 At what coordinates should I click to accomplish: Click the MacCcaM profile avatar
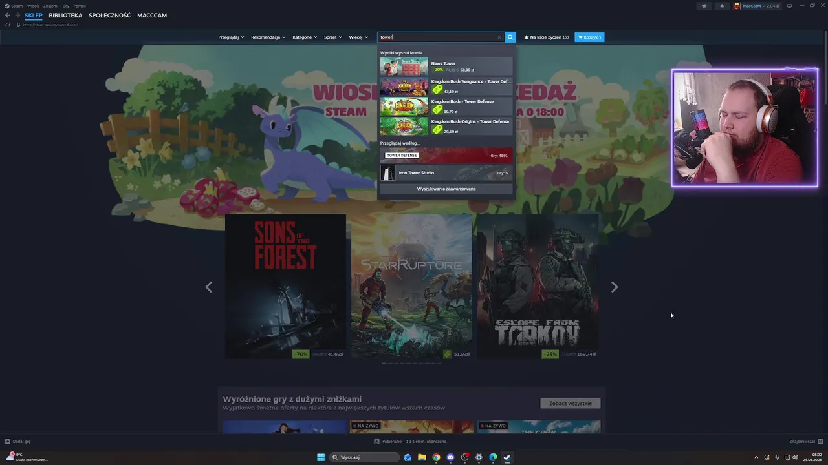click(x=737, y=6)
